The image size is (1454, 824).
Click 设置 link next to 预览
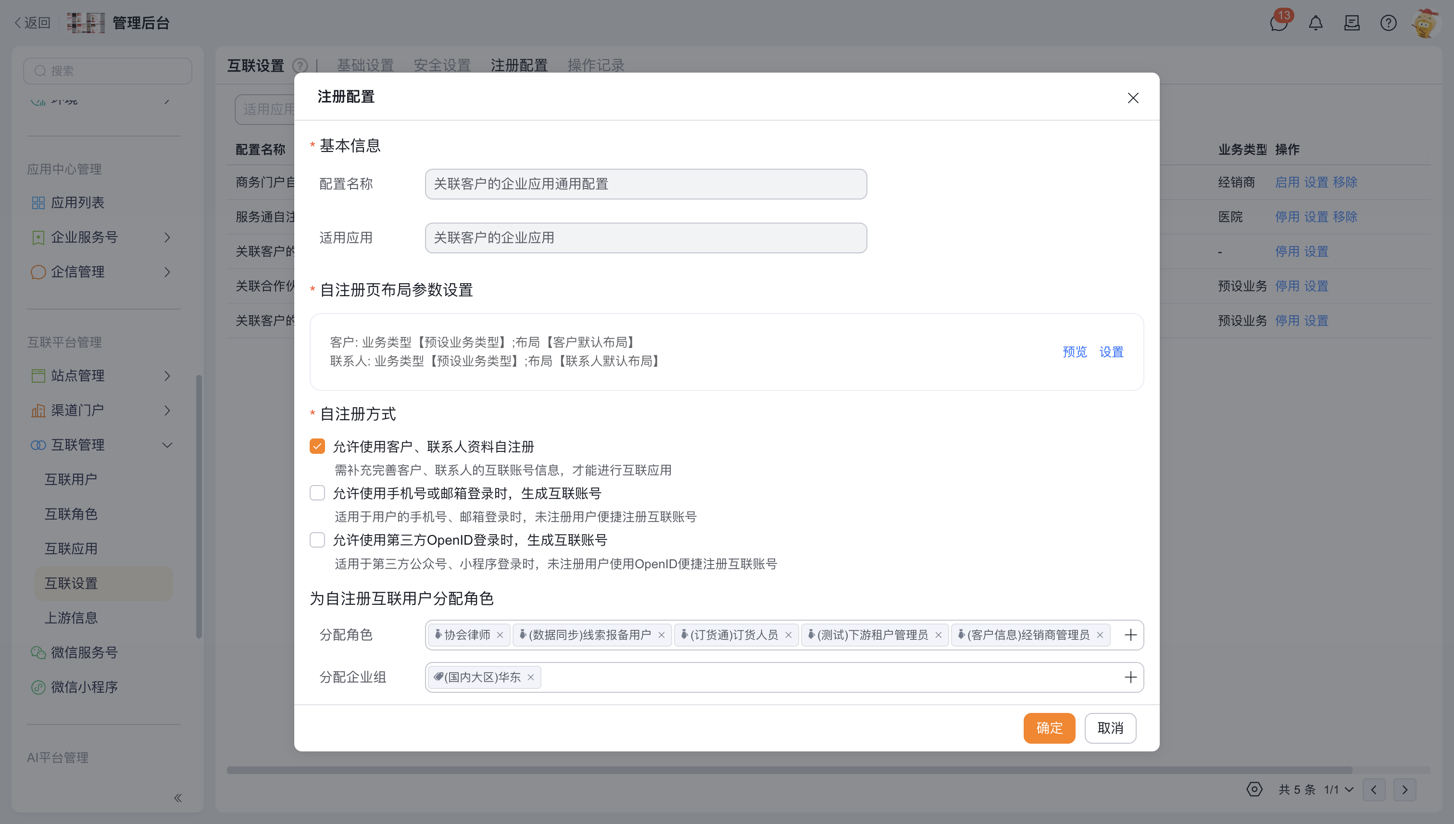point(1111,352)
